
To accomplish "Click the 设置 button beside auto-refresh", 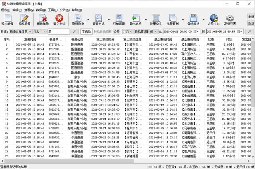I will 116,31.
